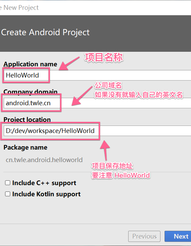191x246 pixels.
Task: Click the Create Android Project header
Action: pos(45,32)
